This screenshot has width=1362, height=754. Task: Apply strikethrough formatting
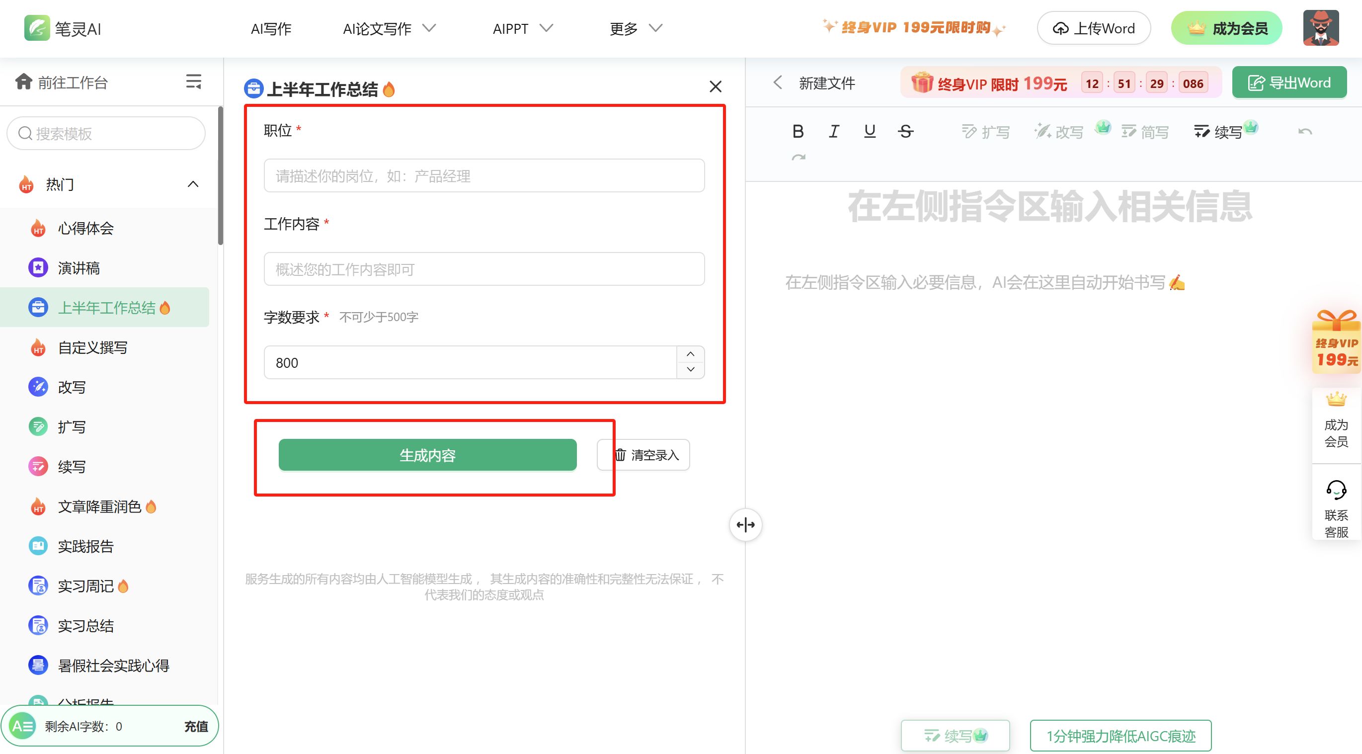click(906, 131)
